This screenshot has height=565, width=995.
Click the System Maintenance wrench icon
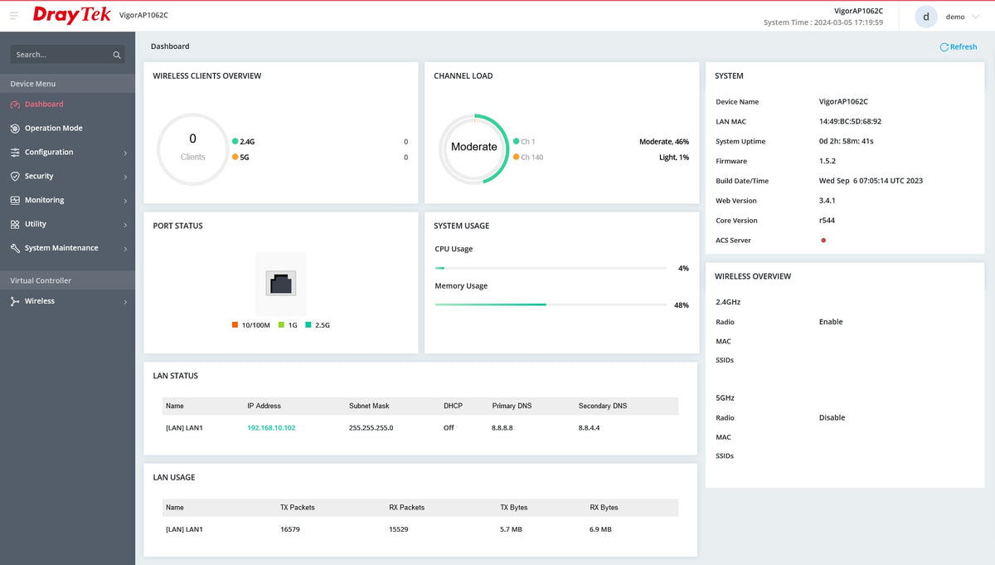[16, 248]
